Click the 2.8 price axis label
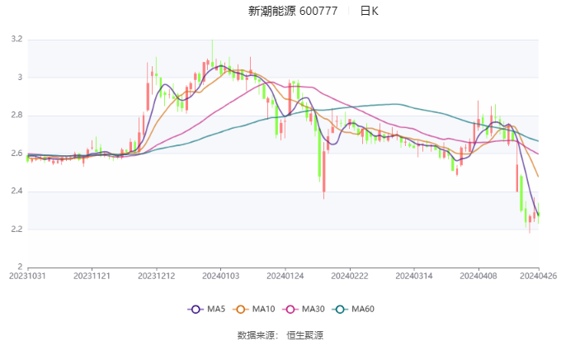 16,115
